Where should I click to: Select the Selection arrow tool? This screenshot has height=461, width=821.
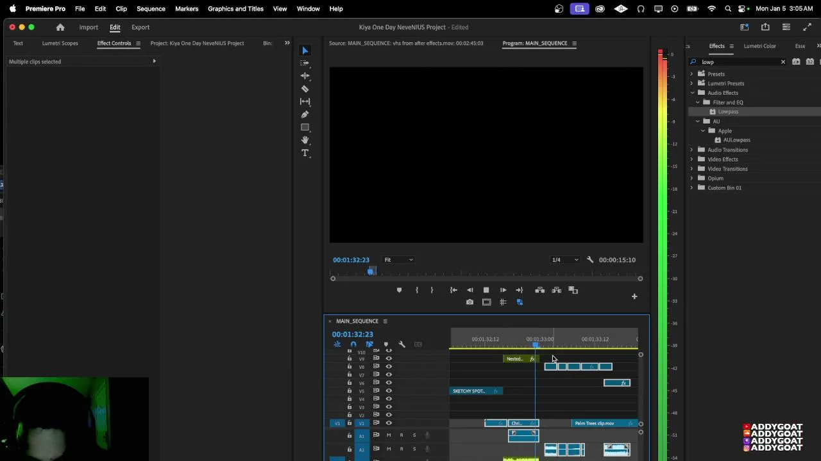pos(305,51)
